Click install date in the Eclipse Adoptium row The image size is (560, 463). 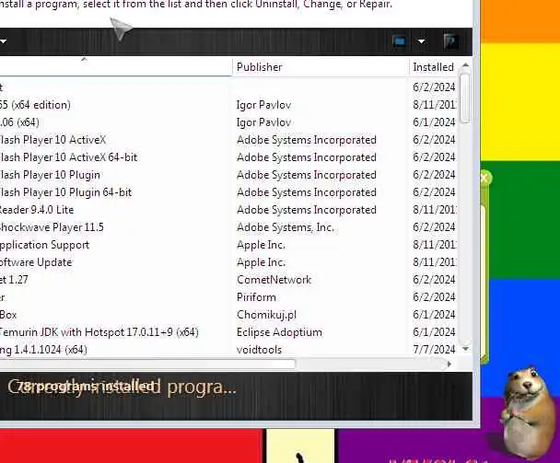coord(434,332)
